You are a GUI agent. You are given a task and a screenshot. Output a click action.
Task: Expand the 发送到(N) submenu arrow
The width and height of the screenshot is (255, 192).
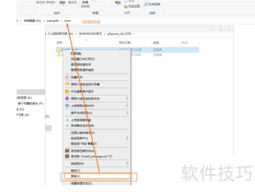[x=127, y=163]
